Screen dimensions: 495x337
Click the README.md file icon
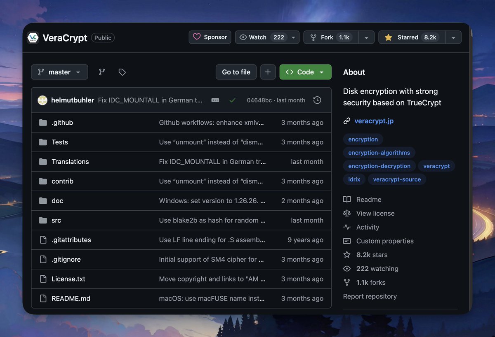43,298
